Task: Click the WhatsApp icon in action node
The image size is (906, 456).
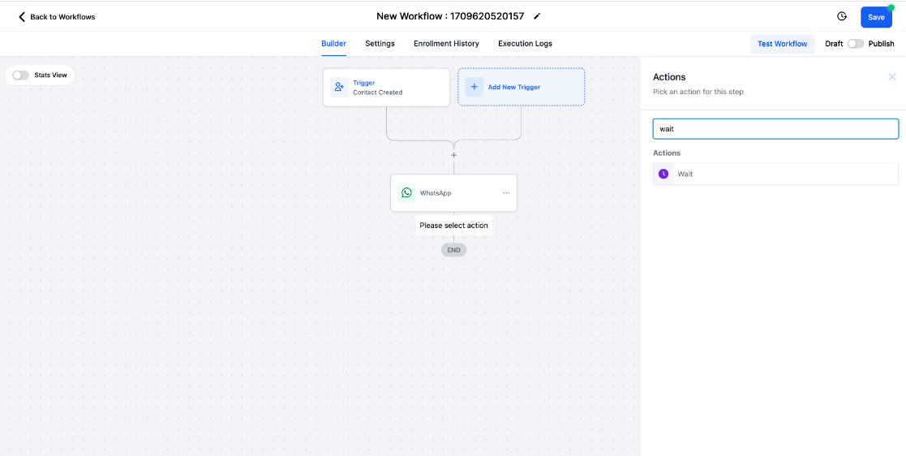Action: (407, 193)
